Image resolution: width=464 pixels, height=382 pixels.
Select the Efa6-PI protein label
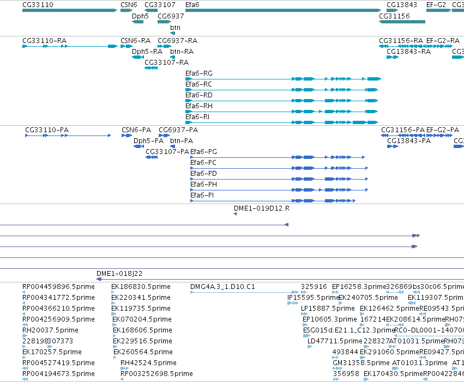point(202,195)
